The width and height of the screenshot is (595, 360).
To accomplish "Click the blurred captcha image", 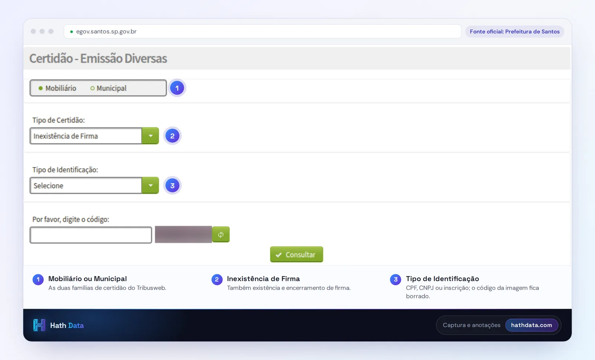I will (x=183, y=234).
